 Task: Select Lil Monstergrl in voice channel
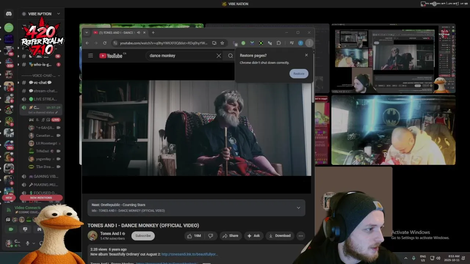point(44,143)
